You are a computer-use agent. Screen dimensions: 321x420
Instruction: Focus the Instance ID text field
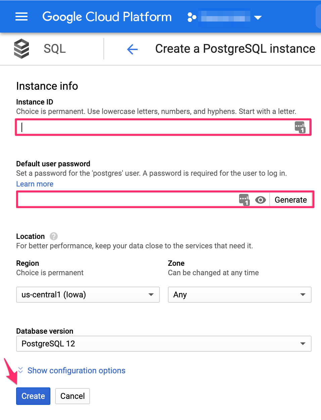coord(154,127)
